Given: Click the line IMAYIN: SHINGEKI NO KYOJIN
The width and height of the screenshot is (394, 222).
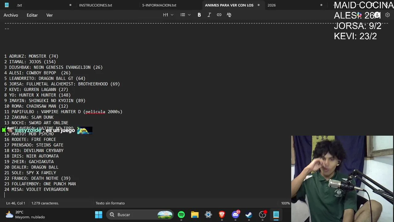Looking at the screenshot, I should (x=45, y=101).
